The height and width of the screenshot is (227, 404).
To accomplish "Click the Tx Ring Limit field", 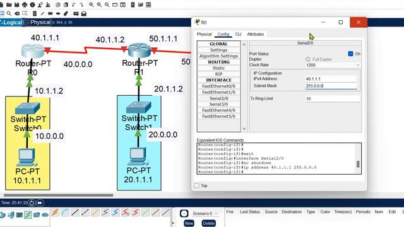I will tap(333, 98).
